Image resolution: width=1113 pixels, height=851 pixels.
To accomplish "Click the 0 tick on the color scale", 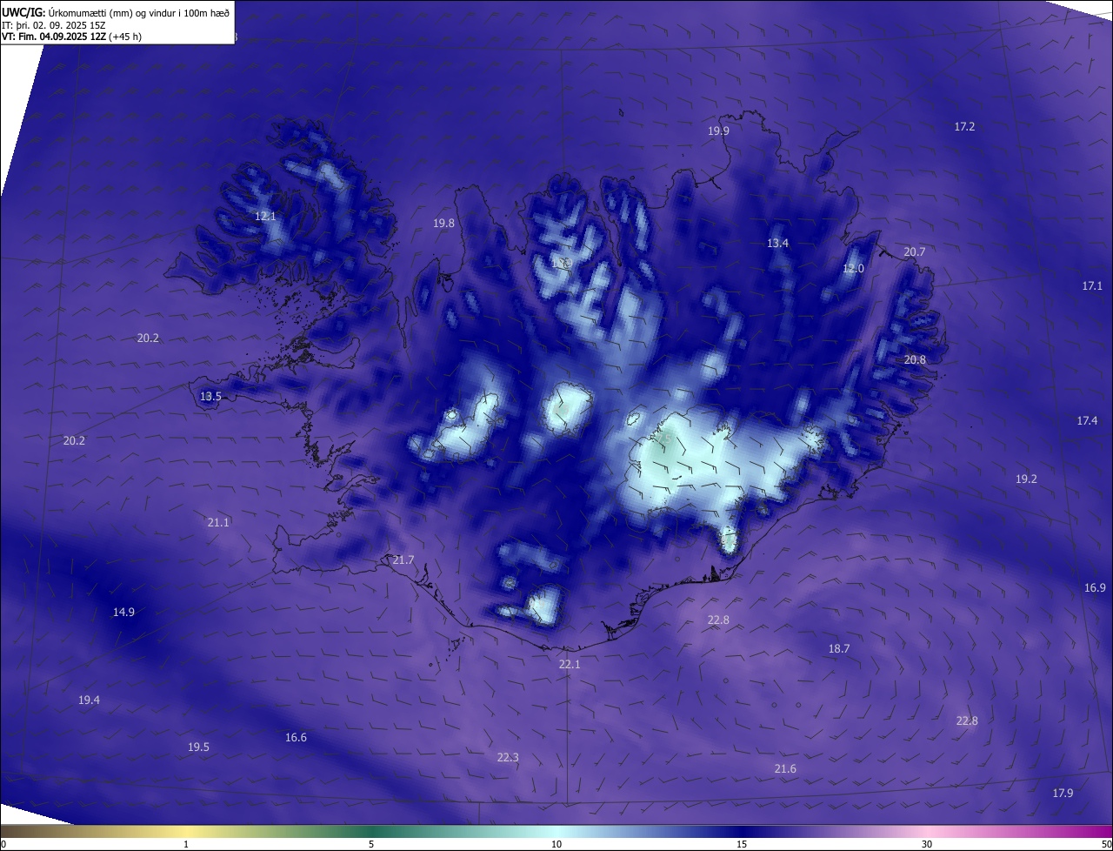I will 3,844.
